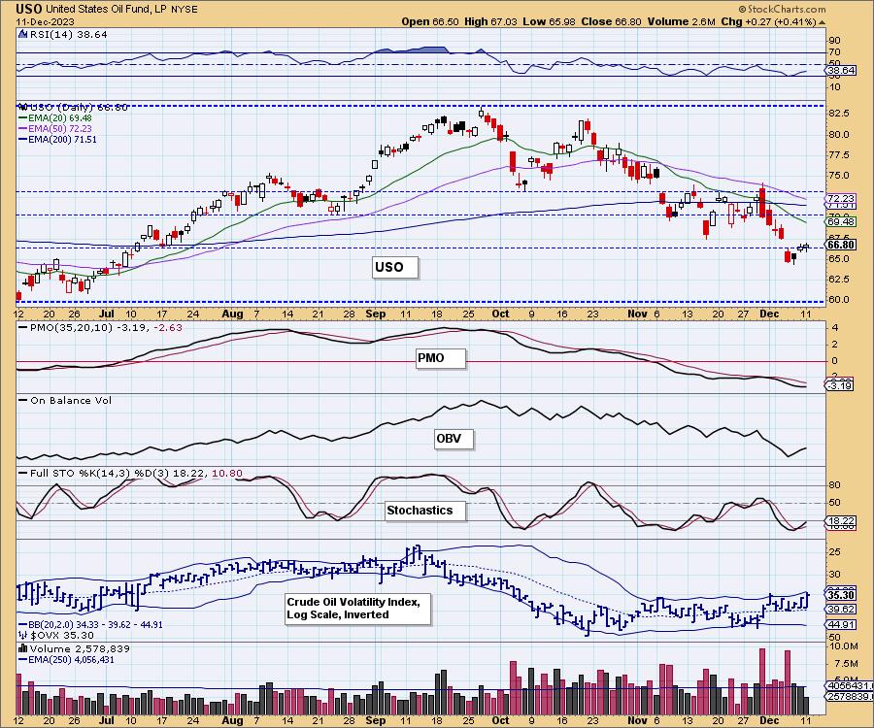Click the Dec month label on price axis
The height and width of the screenshot is (728, 874).
click(x=770, y=314)
